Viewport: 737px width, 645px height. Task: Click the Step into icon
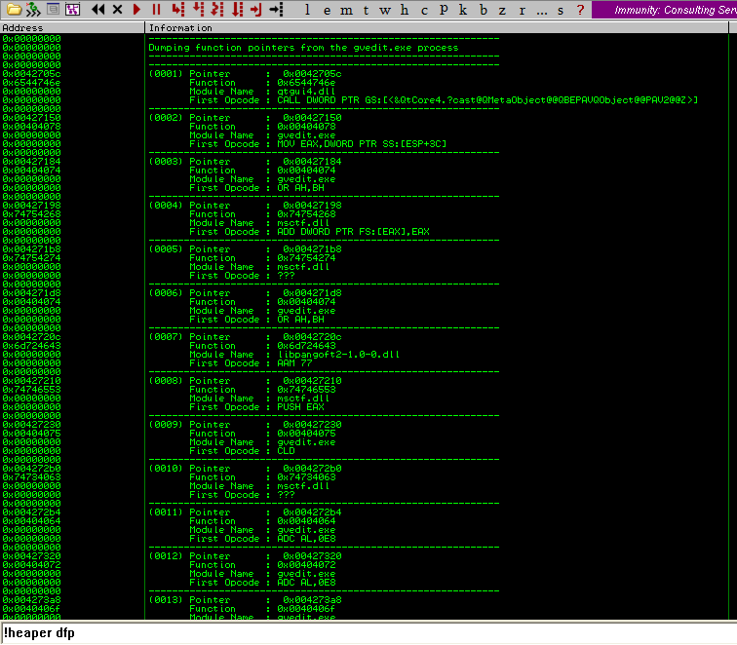(x=178, y=9)
